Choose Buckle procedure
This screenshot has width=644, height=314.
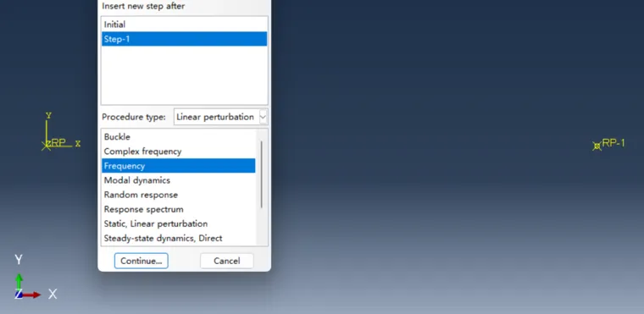(x=179, y=136)
